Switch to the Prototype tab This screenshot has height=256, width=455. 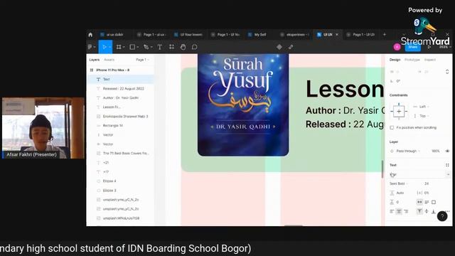point(412,60)
